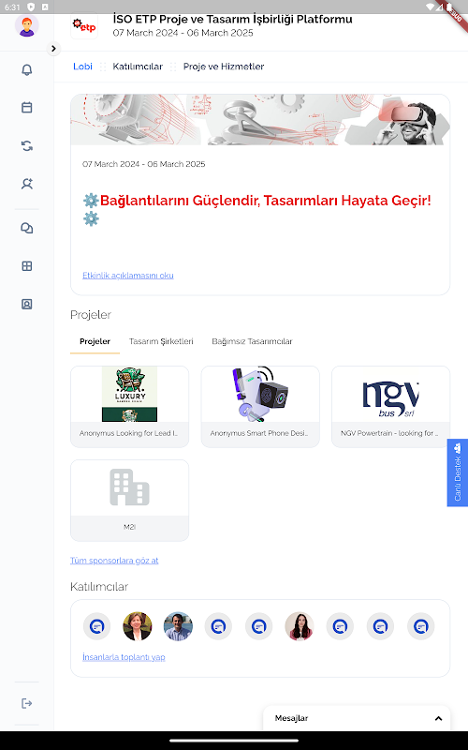Switch to the Lobi tab

(x=82, y=67)
